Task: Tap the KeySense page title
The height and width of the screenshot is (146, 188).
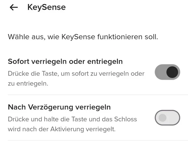Action: coord(46,7)
